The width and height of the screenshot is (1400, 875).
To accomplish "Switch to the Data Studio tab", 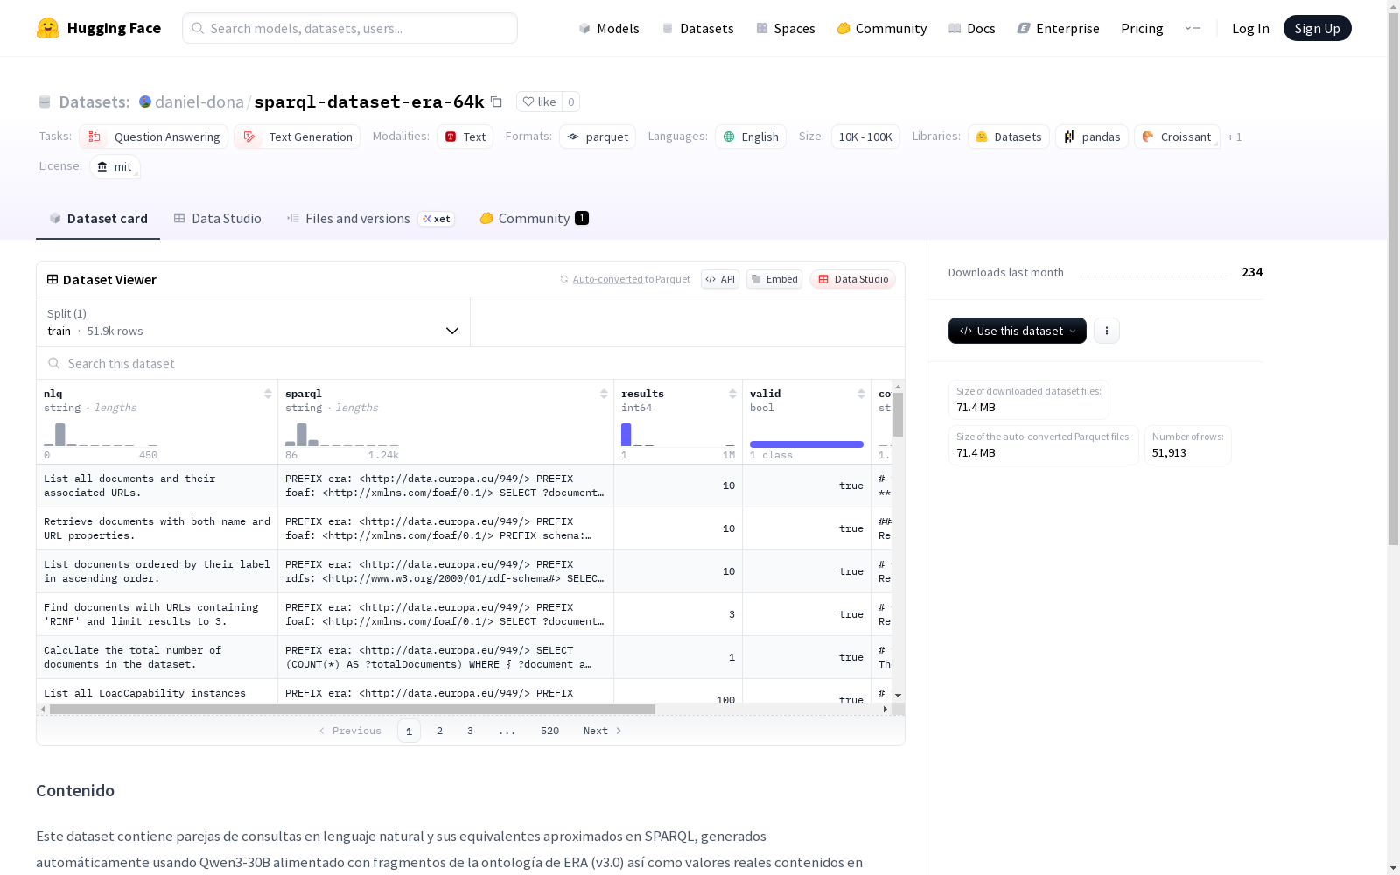I will 217,219.
